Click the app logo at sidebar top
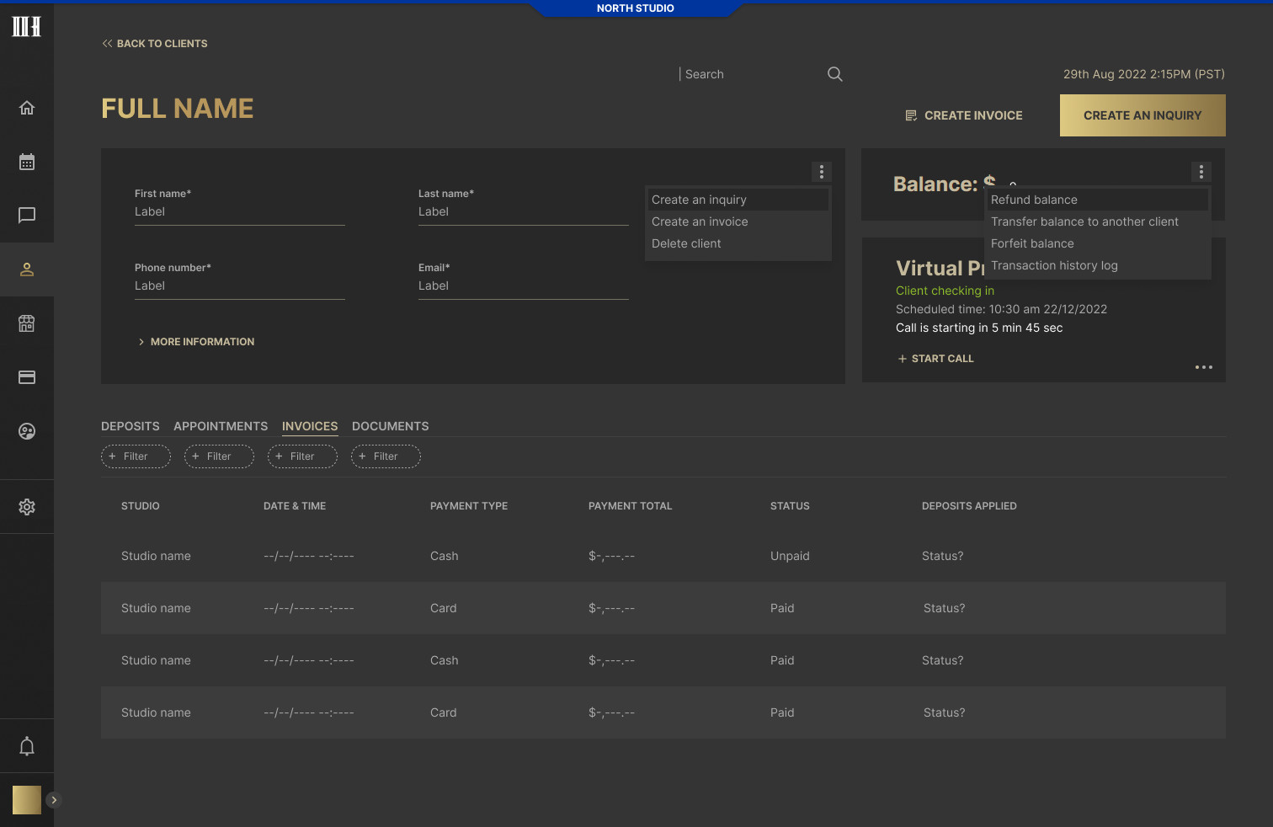The width and height of the screenshot is (1273, 827). point(27,26)
